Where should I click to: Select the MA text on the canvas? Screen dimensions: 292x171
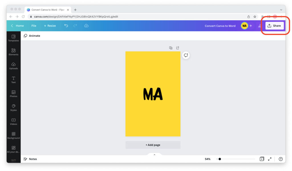153,94
